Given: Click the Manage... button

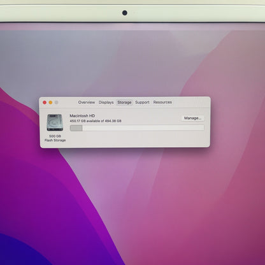Looking at the screenshot, I should click(193, 118).
